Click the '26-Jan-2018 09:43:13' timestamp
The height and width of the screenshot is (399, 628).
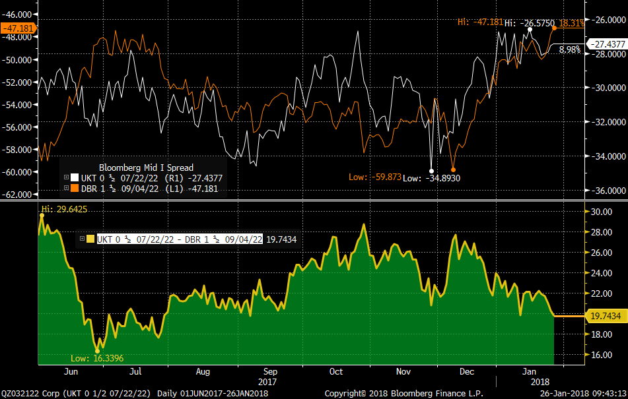click(x=584, y=394)
